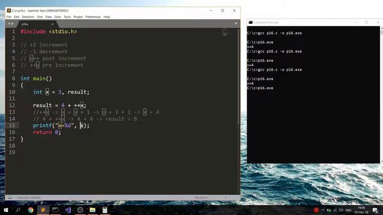
Task: Click the 'result = 4 + ++x;' statement
Action: [60, 105]
